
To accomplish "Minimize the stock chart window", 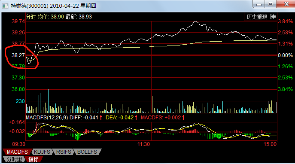I will [259, 4].
